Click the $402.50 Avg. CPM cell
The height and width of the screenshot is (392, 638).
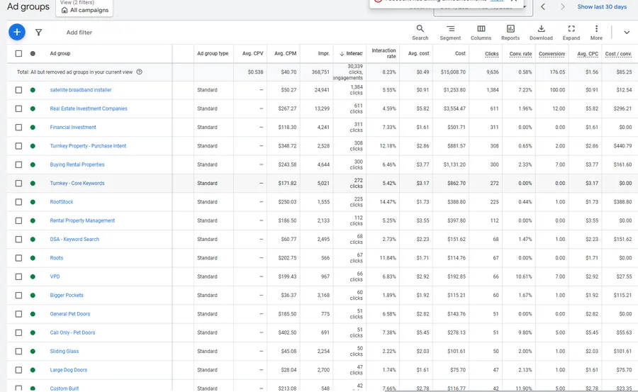[287, 332]
